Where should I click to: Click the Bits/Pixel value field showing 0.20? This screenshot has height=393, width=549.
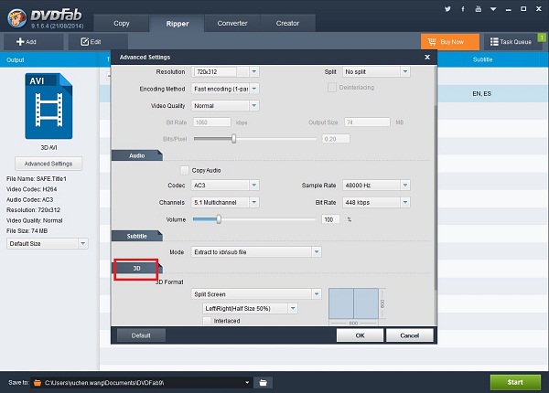[x=336, y=139]
